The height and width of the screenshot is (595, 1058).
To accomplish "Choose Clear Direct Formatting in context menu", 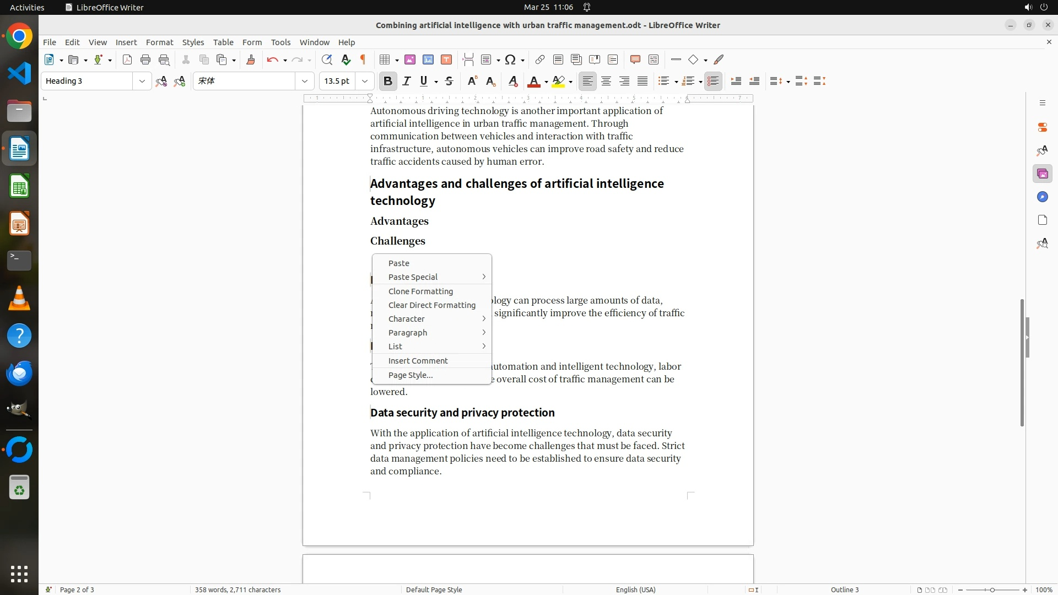I will pos(431,305).
